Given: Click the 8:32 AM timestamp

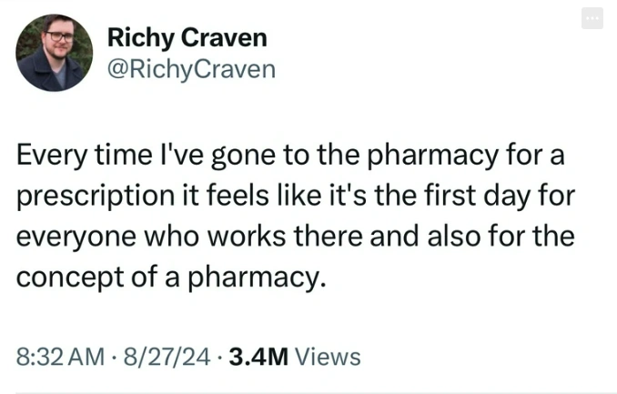Looking at the screenshot, I should tap(59, 357).
